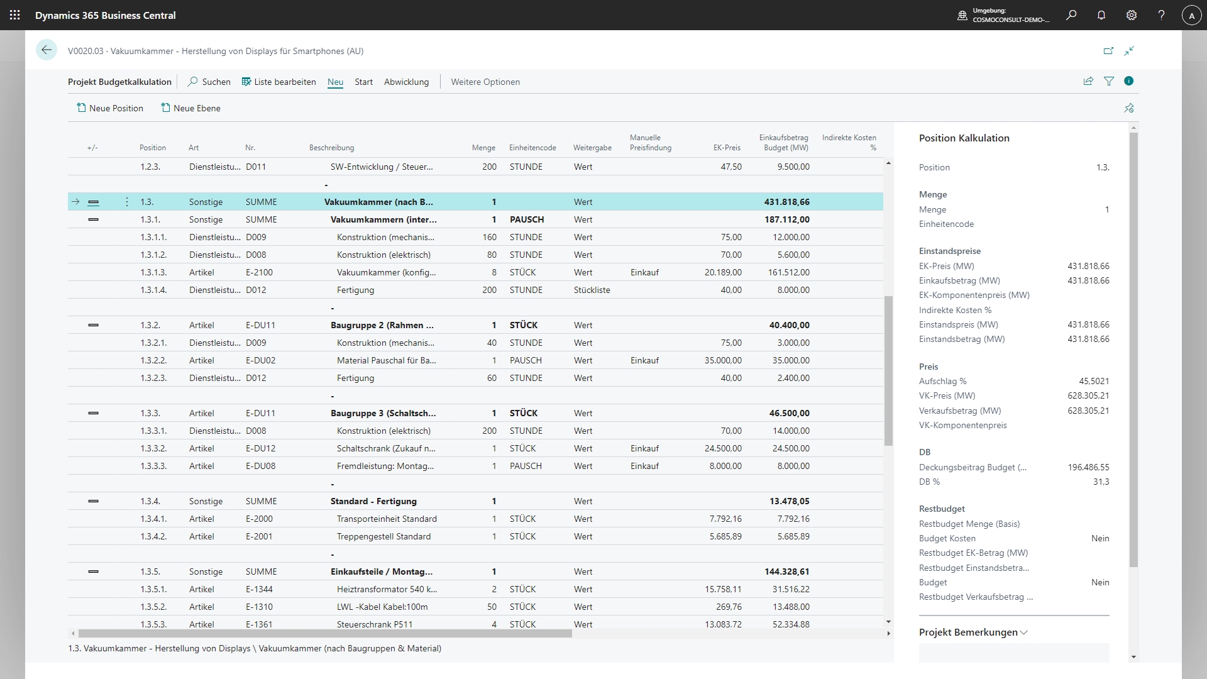Collapse row 1.3.1. Vakuumkammern level

point(94,219)
